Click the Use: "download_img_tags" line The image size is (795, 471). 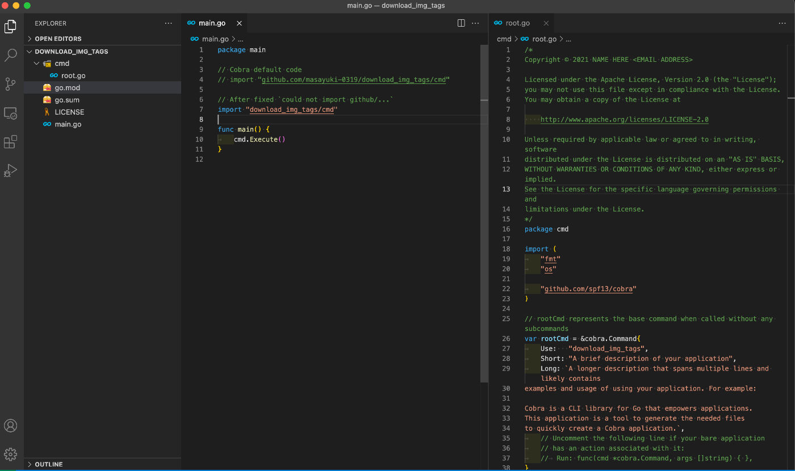point(594,348)
